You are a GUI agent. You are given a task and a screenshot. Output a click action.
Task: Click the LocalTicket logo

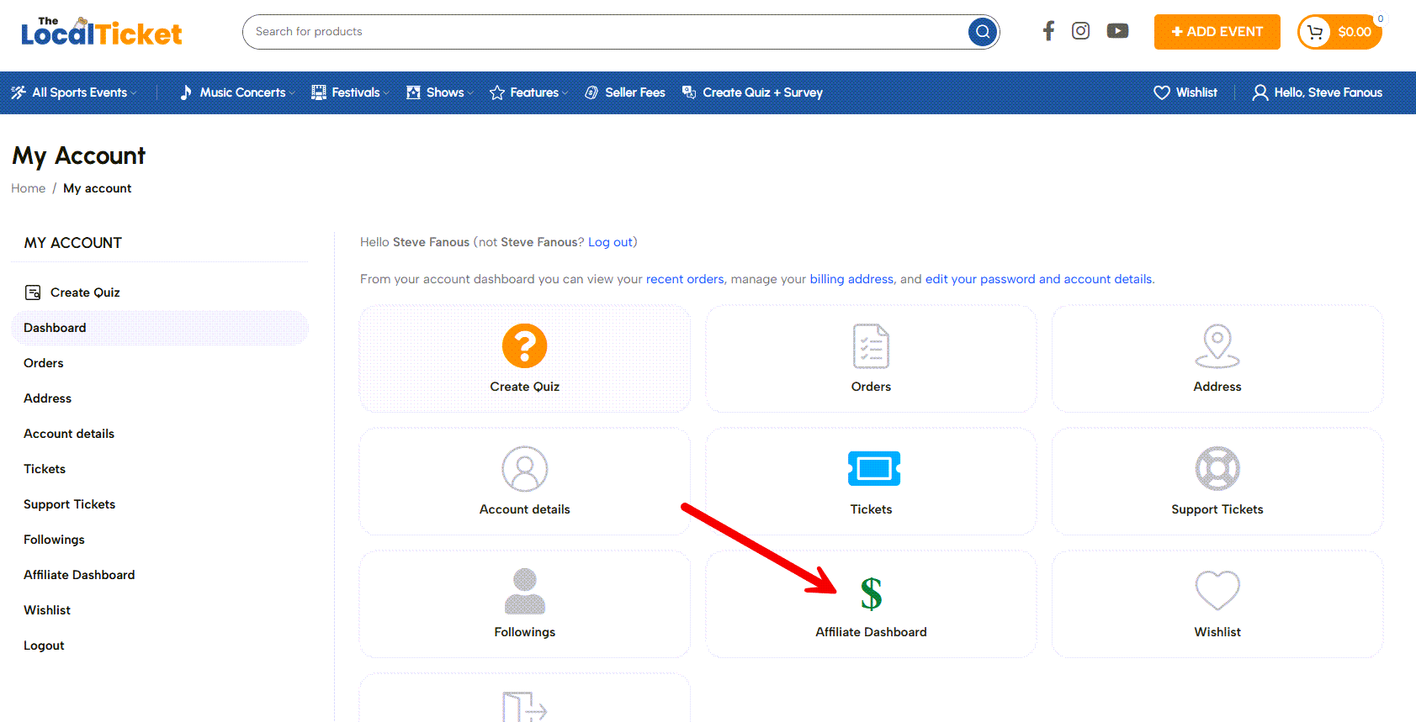(101, 31)
